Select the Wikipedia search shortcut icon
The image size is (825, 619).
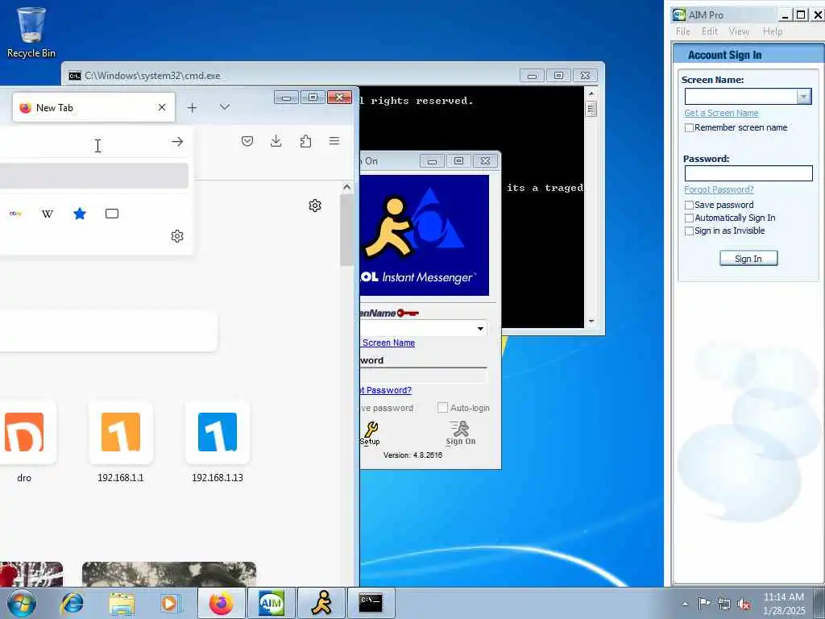pyautogui.click(x=48, y=214)
